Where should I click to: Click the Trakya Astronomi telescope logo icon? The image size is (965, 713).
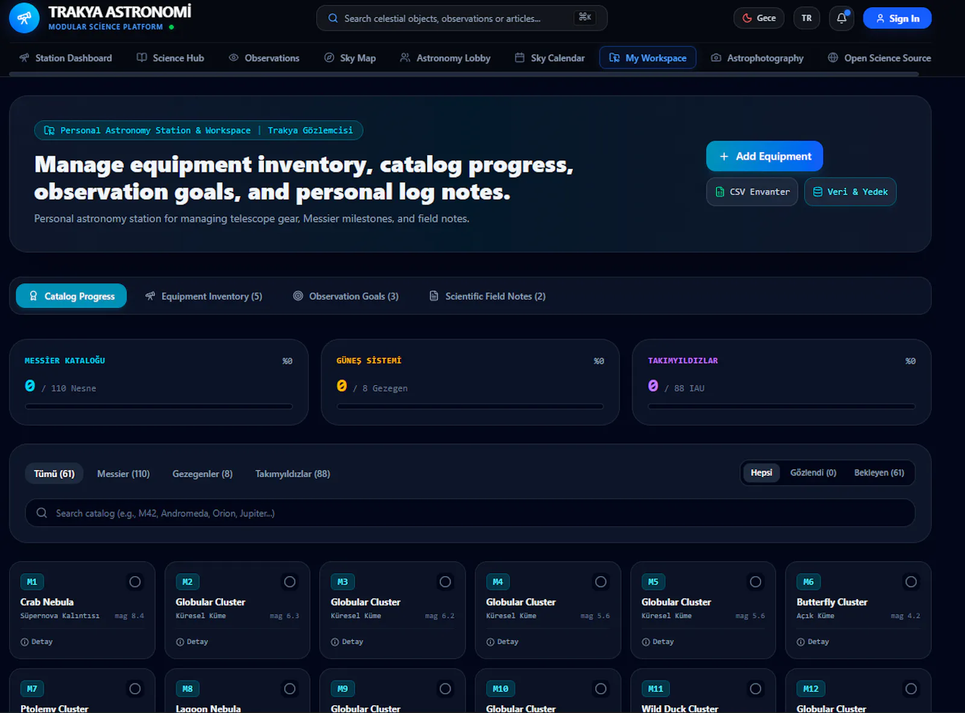[x=24, y=18]
